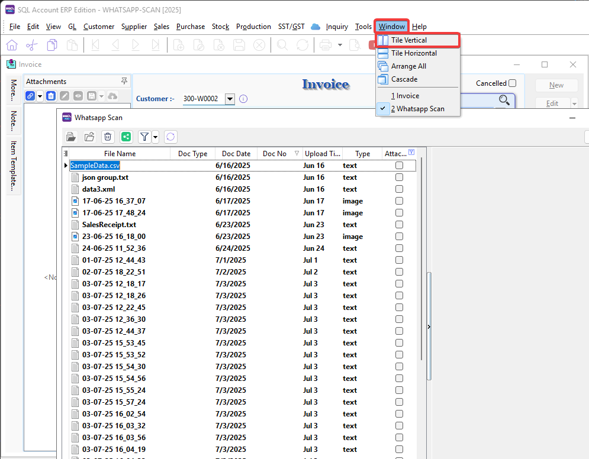Click the New button

point(556,85)
